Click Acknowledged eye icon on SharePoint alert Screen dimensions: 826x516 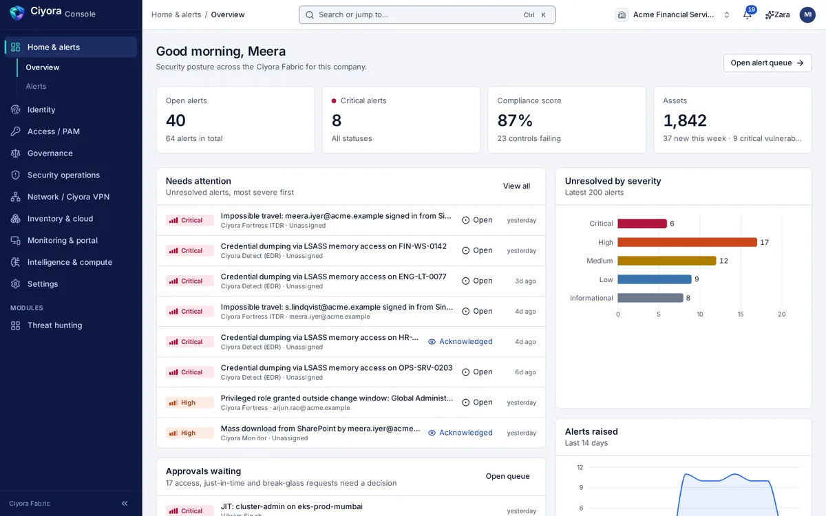(432, 433)
